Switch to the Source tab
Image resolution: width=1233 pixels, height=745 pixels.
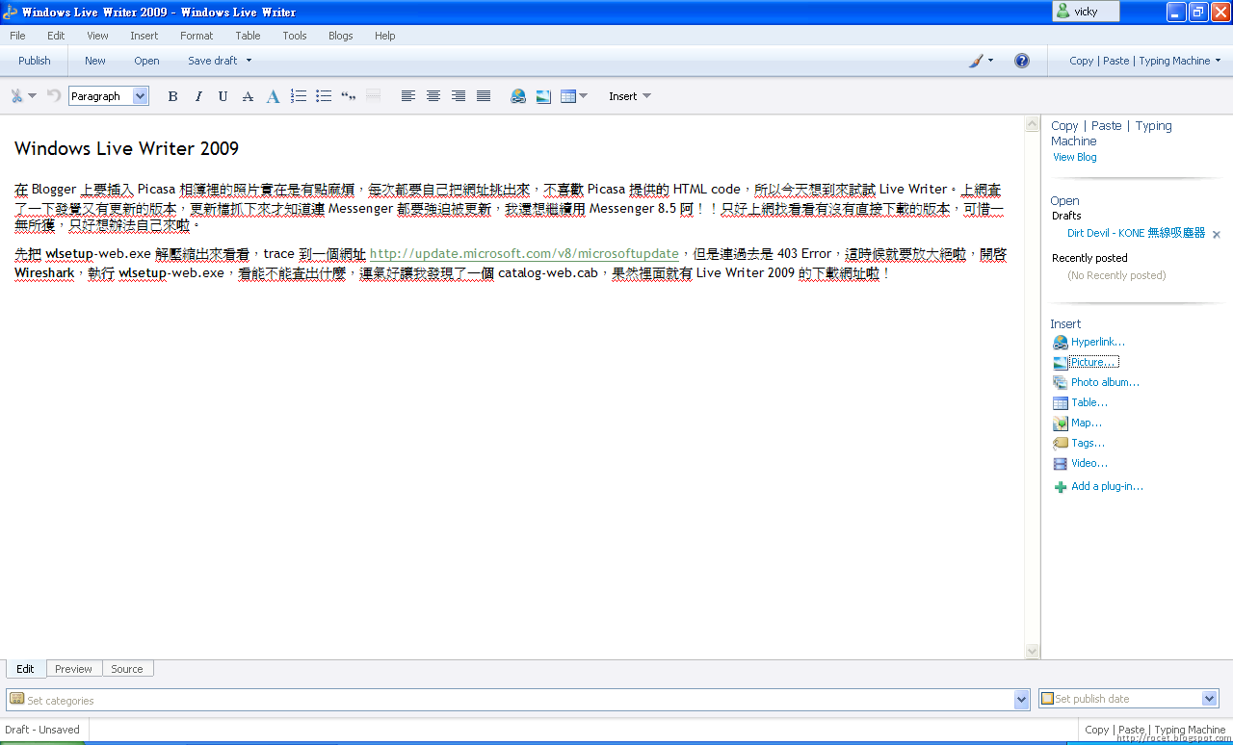pos(127,669)
